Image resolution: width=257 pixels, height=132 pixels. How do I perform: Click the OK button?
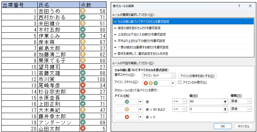(223, 126)
